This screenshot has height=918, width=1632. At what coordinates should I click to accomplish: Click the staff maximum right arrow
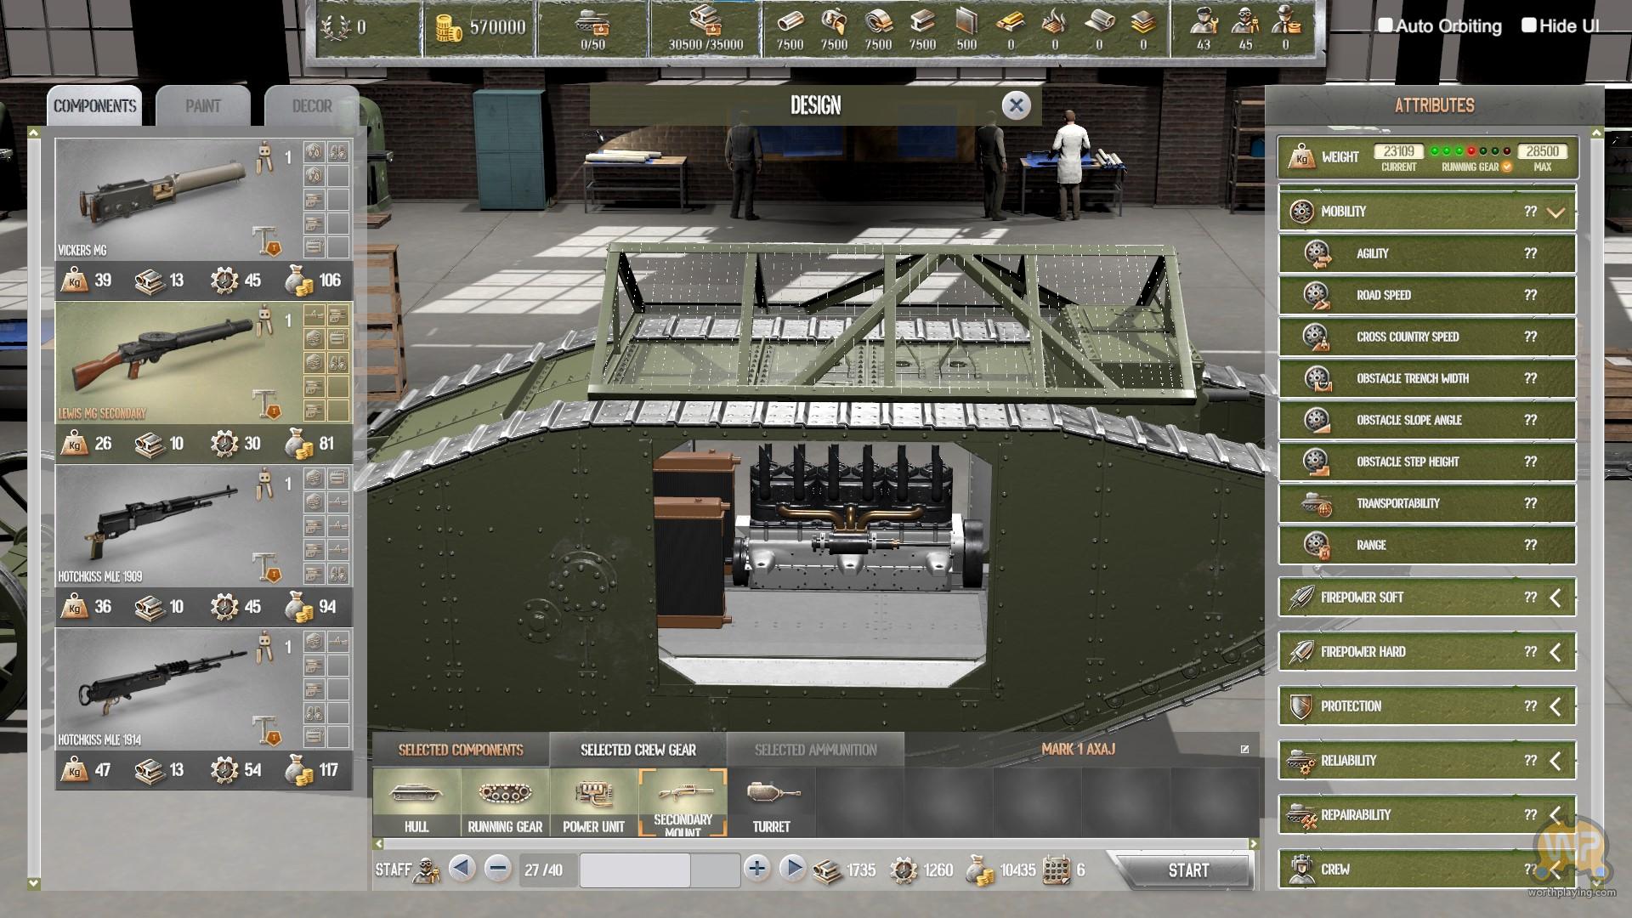click(792, 869)
